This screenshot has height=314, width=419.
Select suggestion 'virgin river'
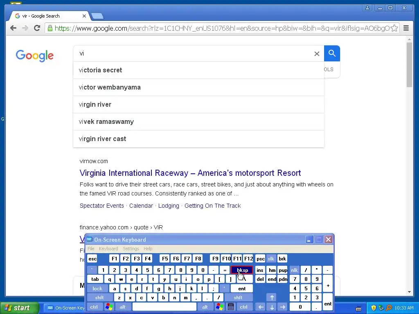tap(198, 104)
